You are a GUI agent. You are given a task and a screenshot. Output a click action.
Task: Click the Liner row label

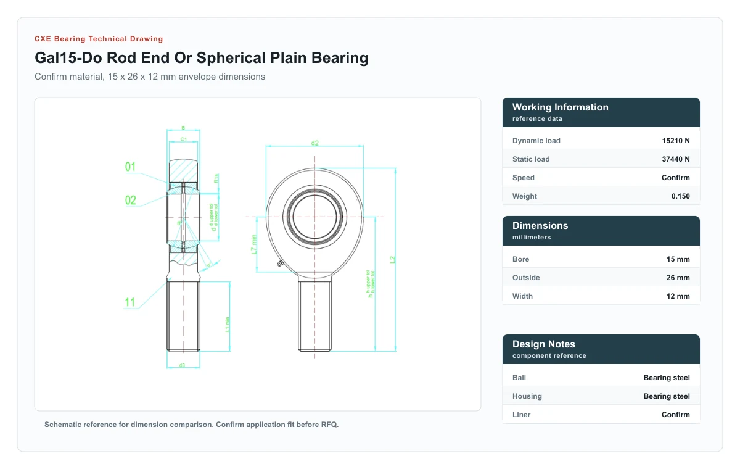[x=522, y=415]
